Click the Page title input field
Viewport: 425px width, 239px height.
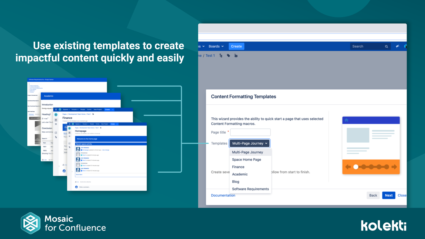coord(250,132)
